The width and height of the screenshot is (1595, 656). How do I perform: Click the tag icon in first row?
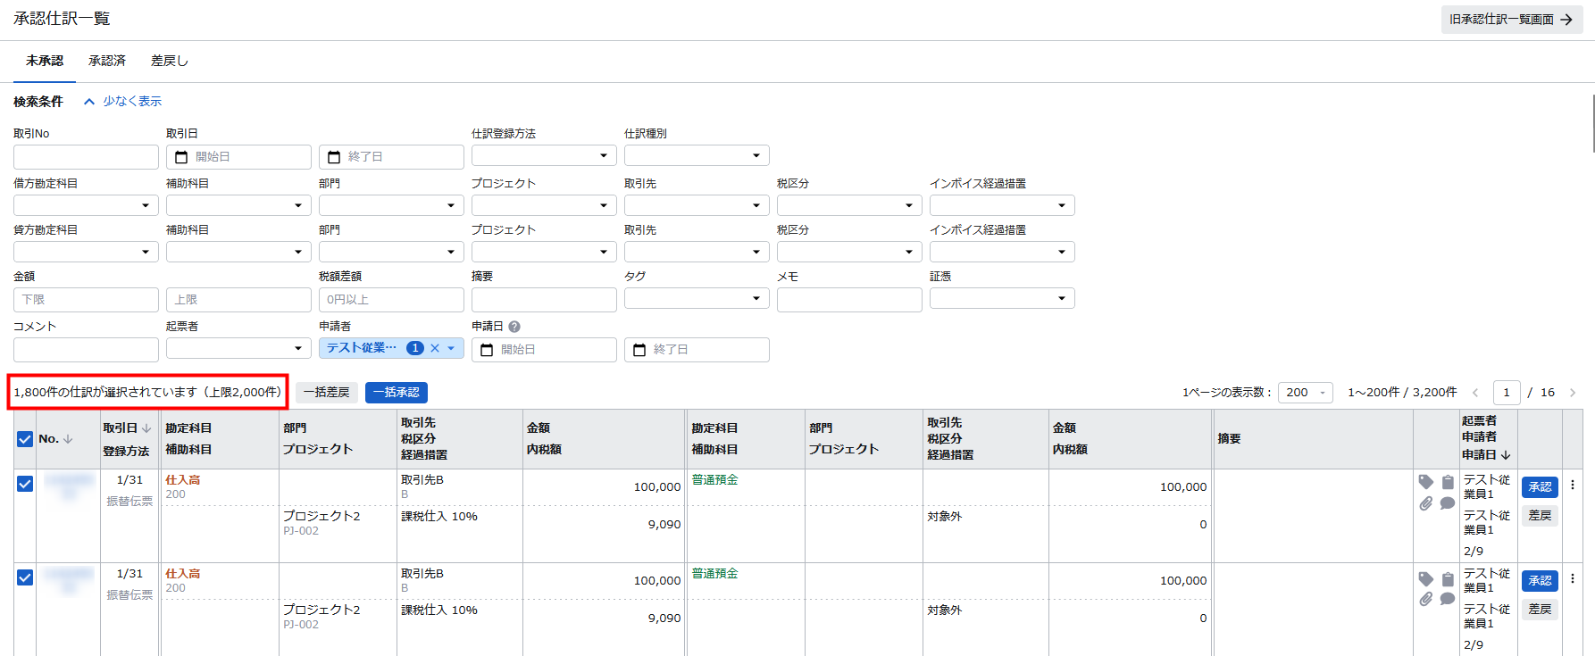(x=1425, y=482)
